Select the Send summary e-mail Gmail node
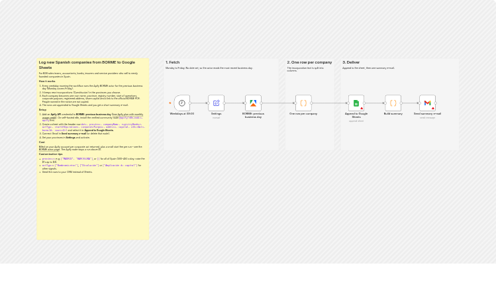The height and width of the screenshot is (298, 496). click(427, 103)
